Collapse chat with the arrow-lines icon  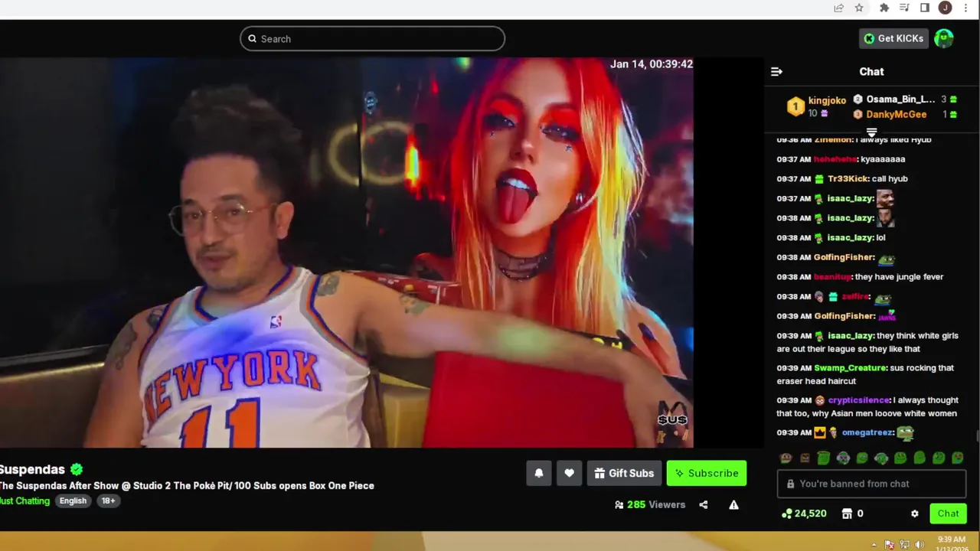(x=776, y=71)
